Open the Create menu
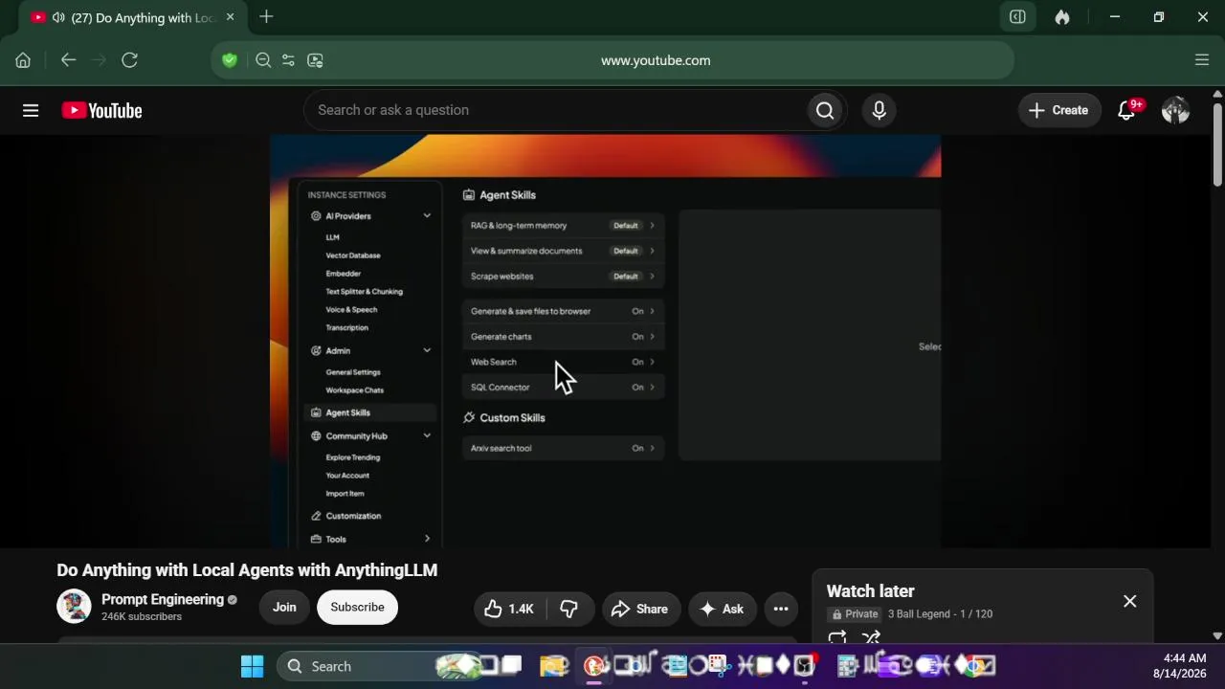 1058,110
